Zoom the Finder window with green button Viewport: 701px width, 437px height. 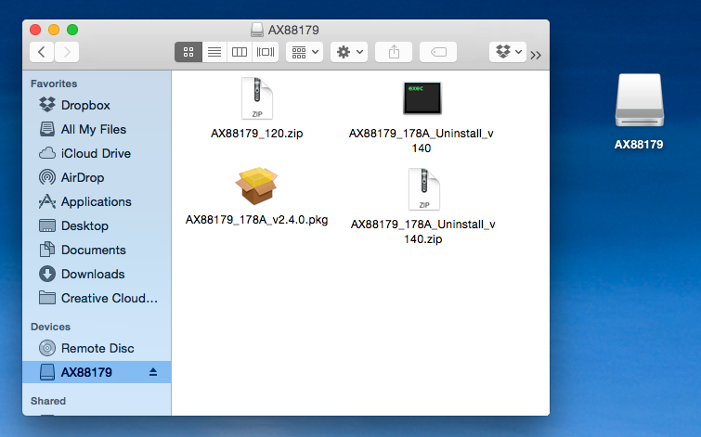72,30
